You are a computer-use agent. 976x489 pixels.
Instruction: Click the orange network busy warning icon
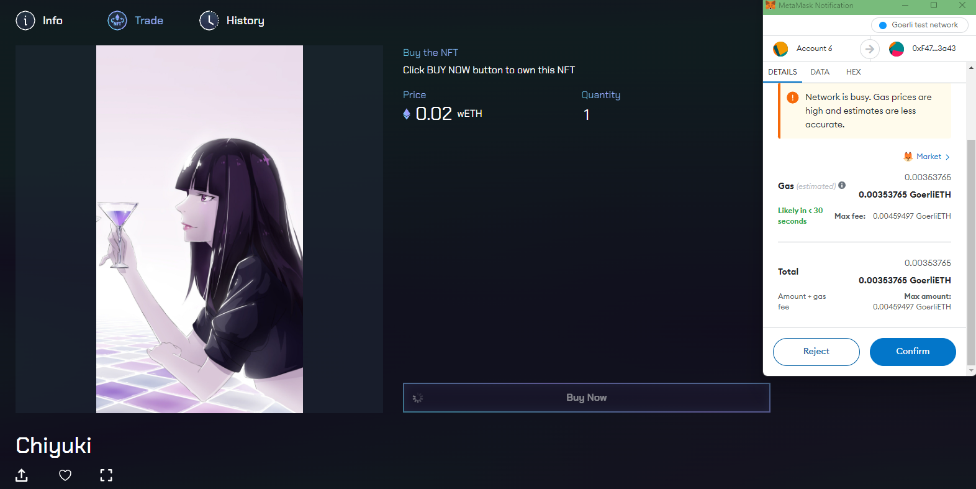pyautogui.click(x=793, y=98)
